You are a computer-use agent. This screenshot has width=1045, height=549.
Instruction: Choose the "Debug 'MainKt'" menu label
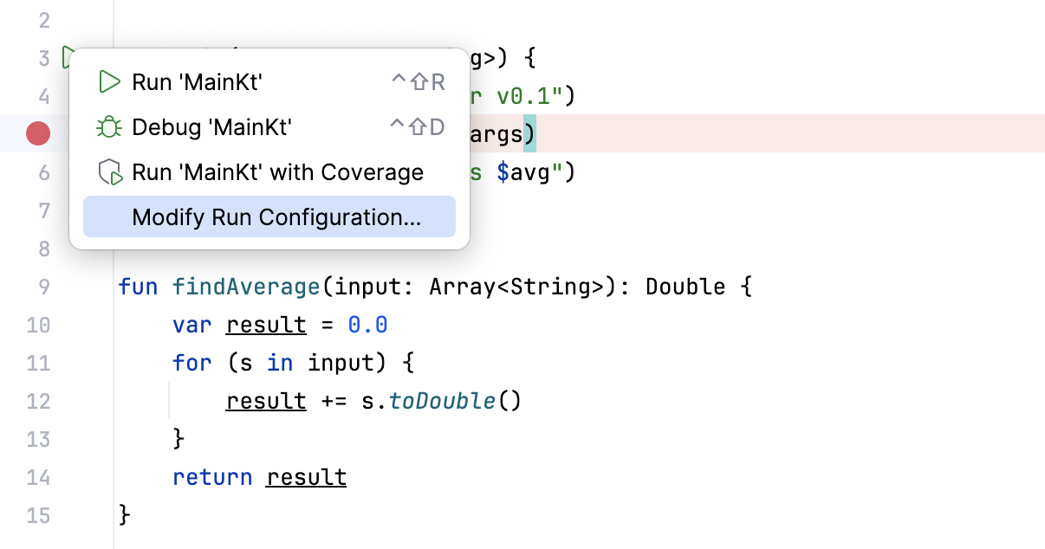211,128
